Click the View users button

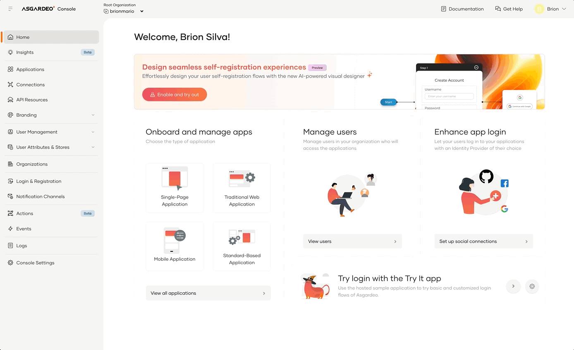(352, 241)
